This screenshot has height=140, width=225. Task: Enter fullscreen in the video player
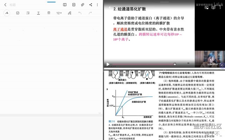pos(222,64)
